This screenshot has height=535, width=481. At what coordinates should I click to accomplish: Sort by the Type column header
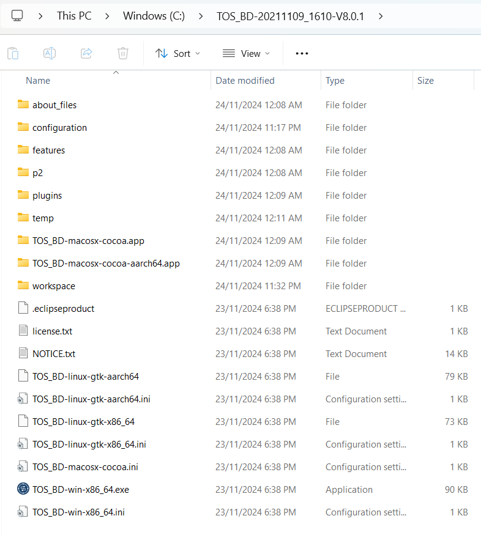click(335, 81)
